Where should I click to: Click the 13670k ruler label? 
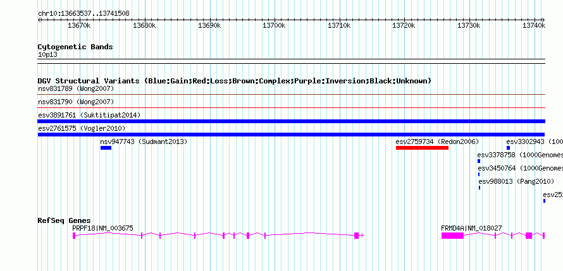pyautogui.click(x=79, y=25)
